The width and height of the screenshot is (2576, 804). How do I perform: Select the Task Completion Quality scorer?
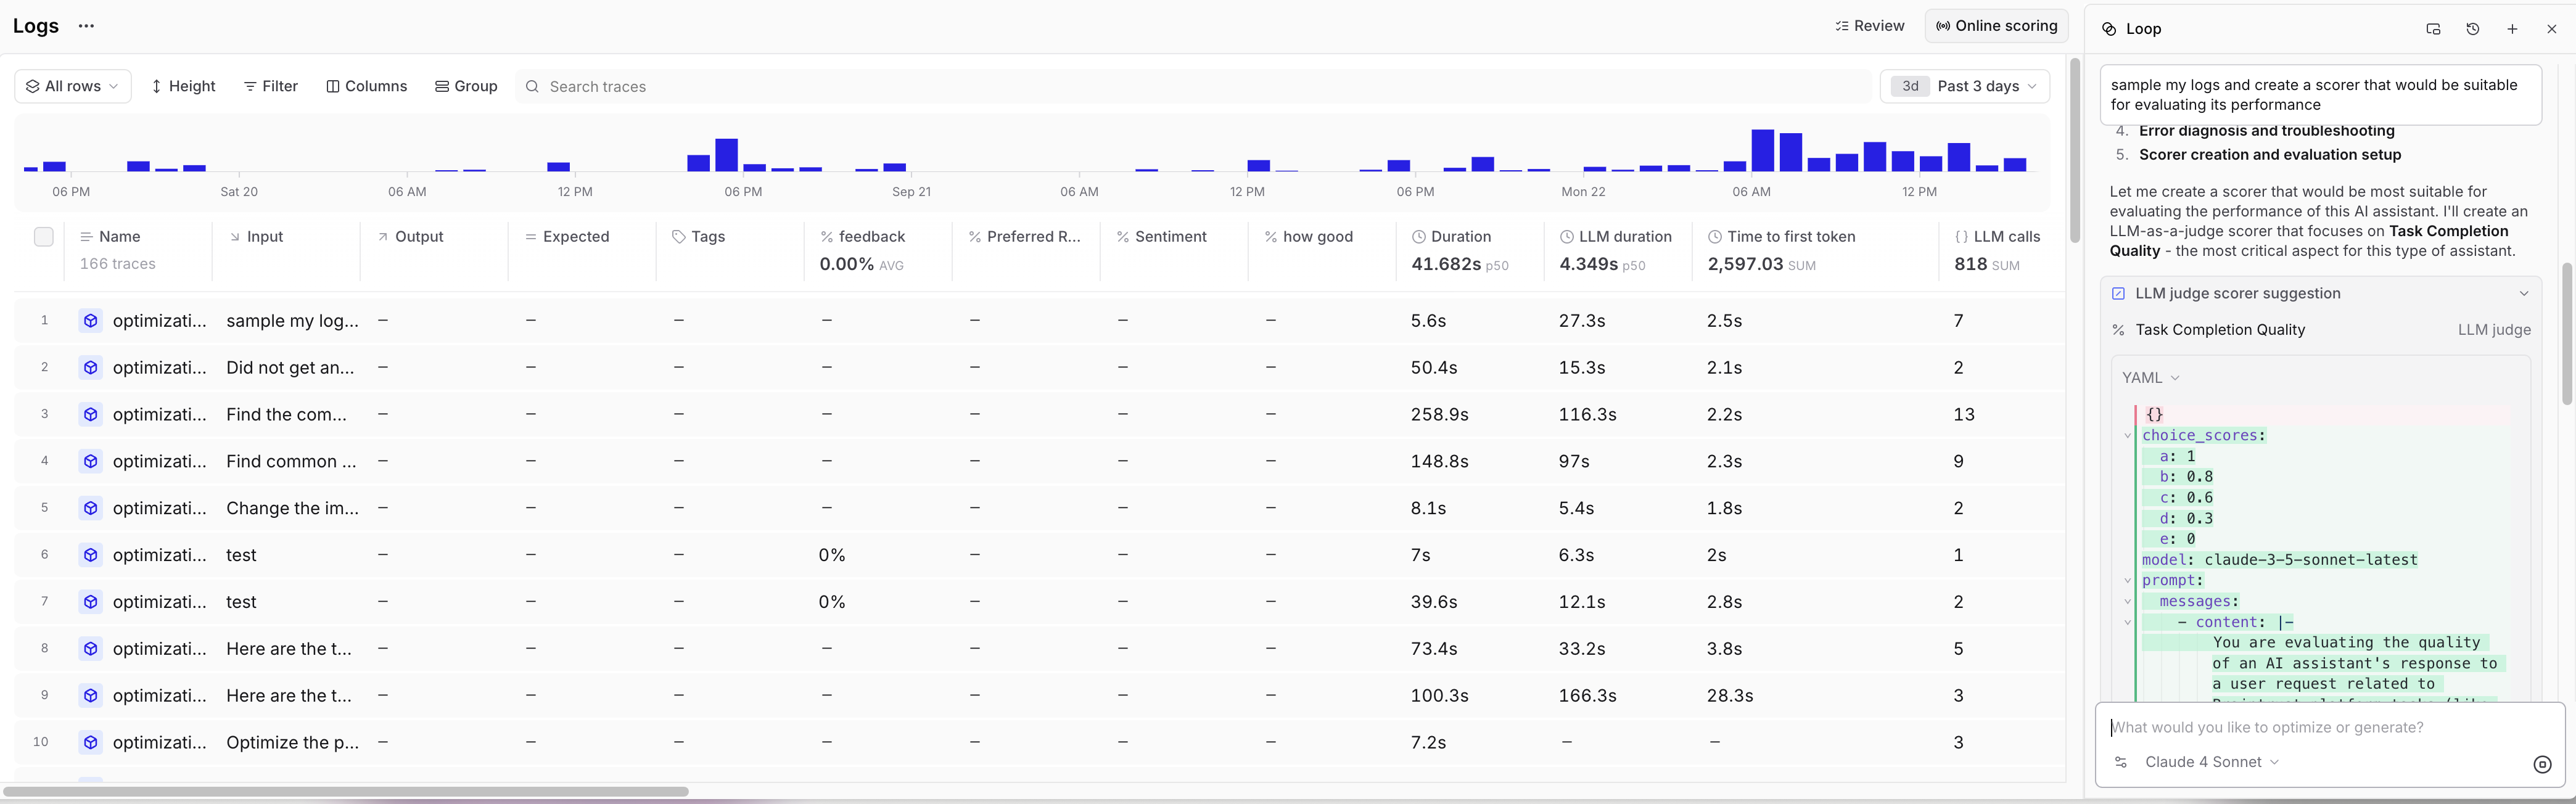click(x=2221, y=330)
